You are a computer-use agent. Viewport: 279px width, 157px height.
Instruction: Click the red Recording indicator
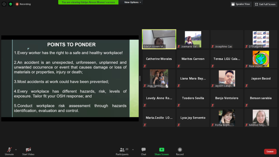(23, 4)
